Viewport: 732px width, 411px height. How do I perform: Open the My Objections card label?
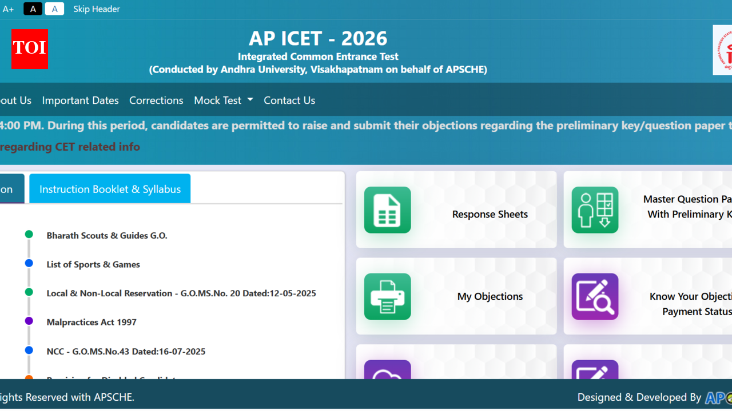490,296
